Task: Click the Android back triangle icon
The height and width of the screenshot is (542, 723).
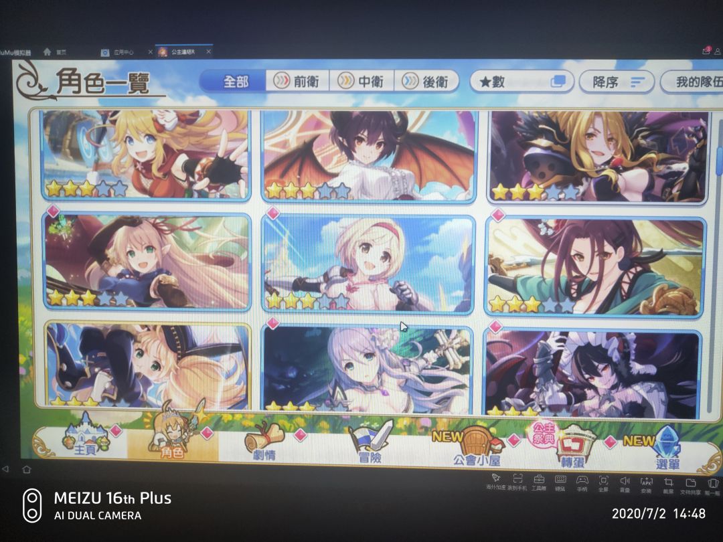Action: [x=5, y=468]
